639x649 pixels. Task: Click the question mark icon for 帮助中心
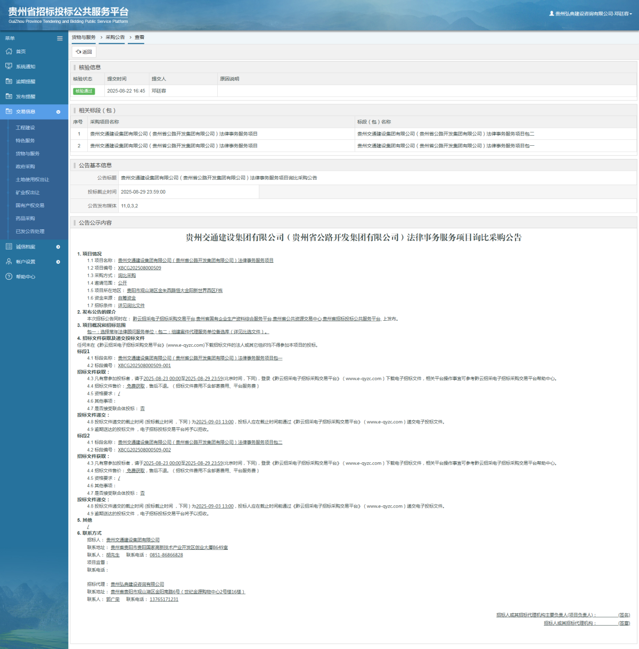[x=9, y=277]
